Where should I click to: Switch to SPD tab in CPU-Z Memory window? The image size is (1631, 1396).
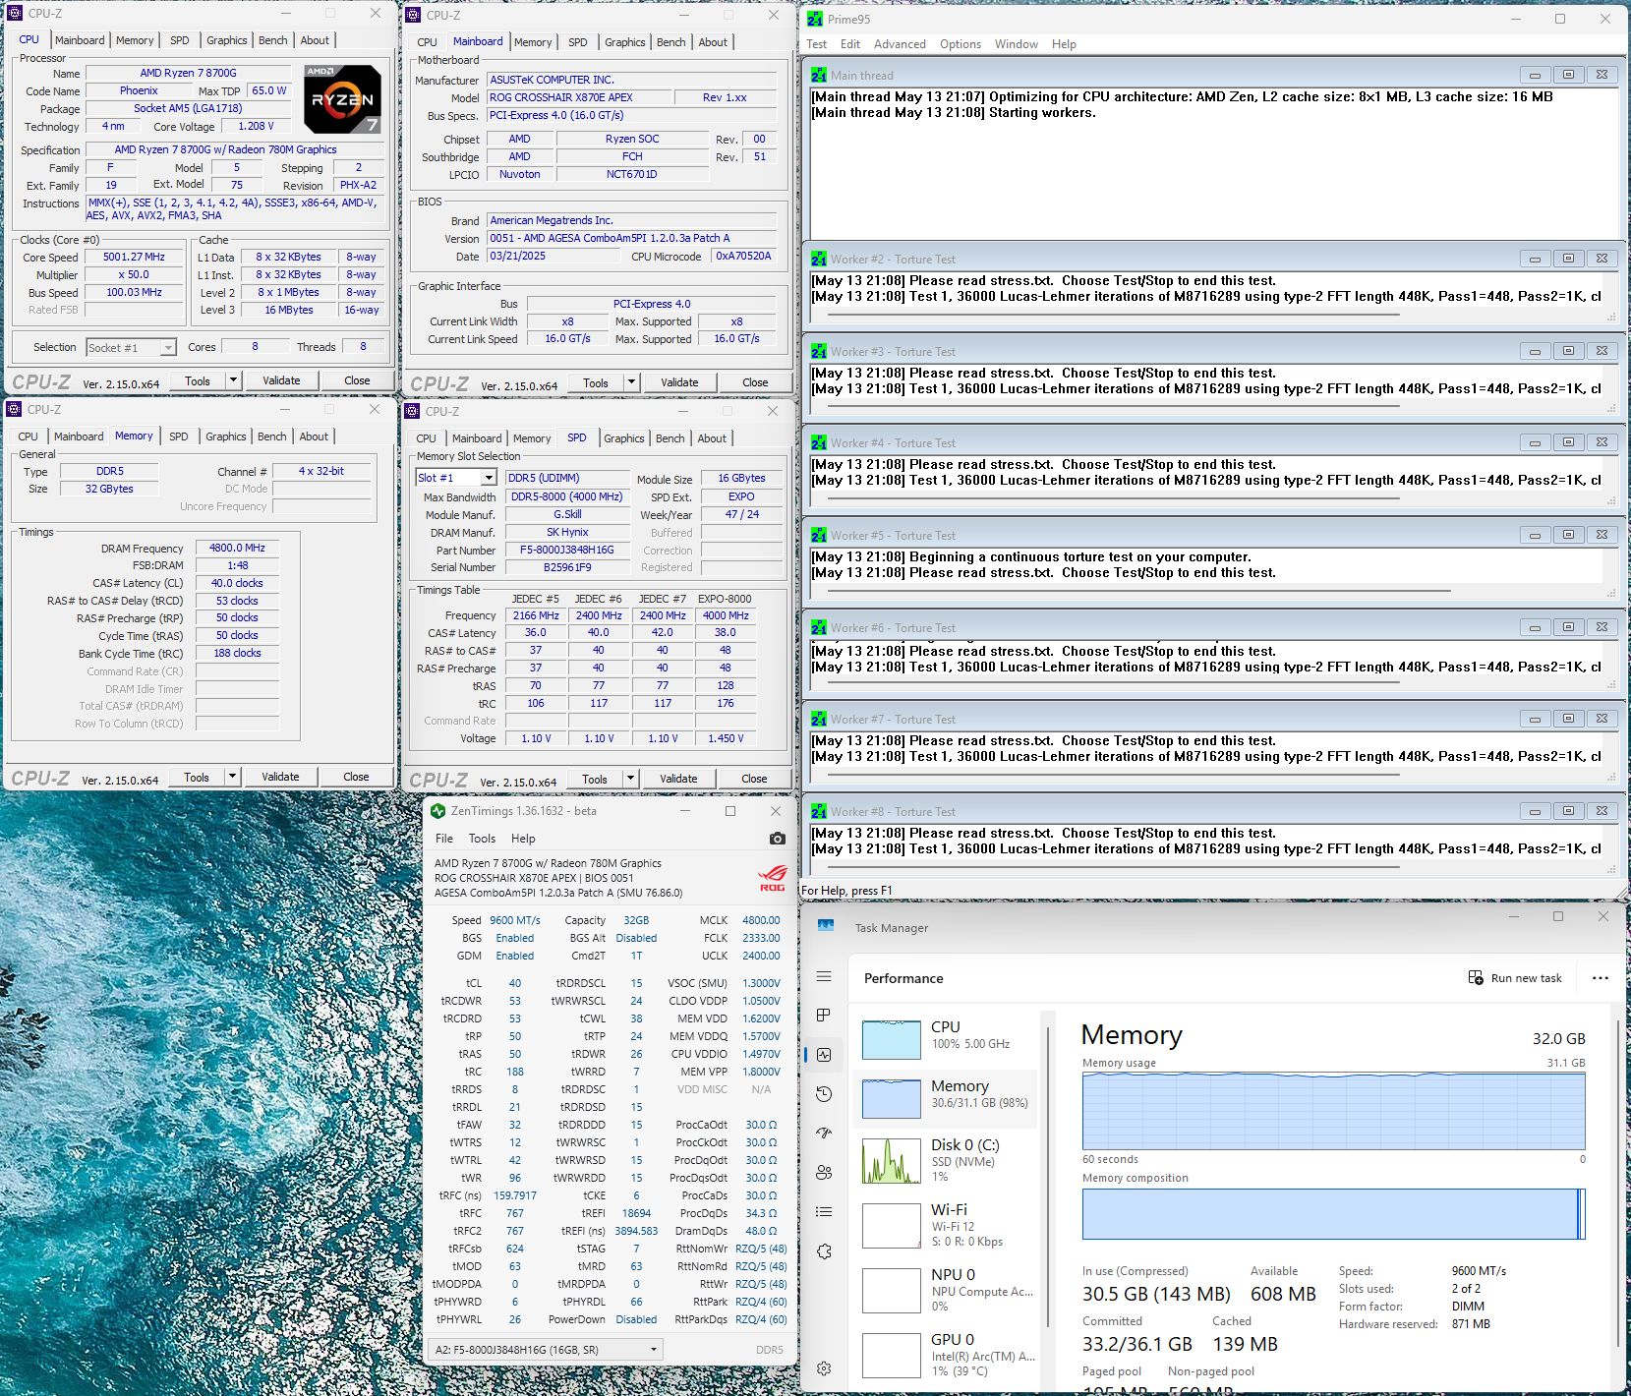178,436
